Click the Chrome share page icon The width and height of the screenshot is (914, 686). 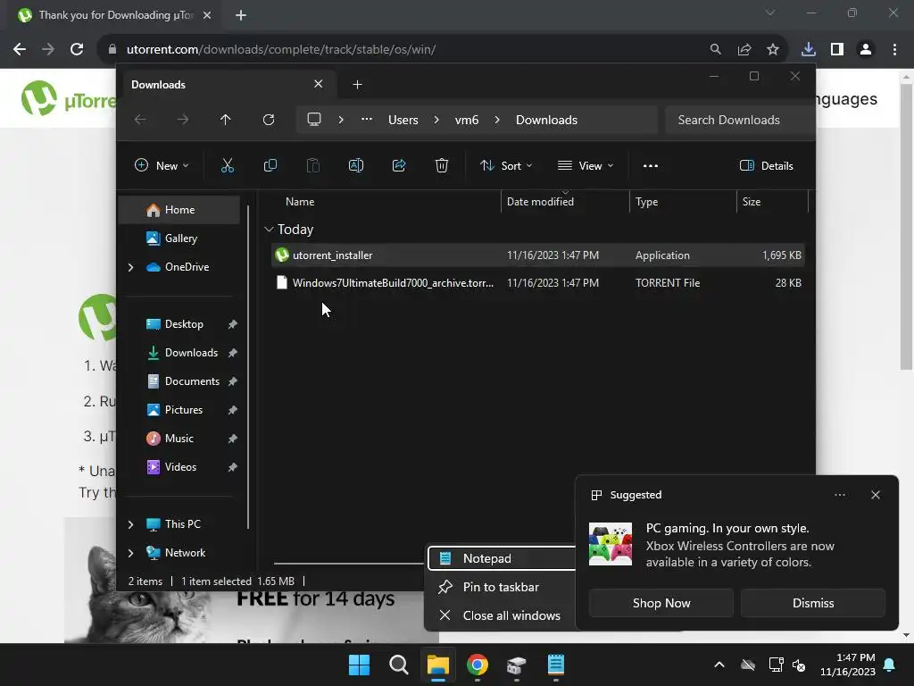[744, 49]
